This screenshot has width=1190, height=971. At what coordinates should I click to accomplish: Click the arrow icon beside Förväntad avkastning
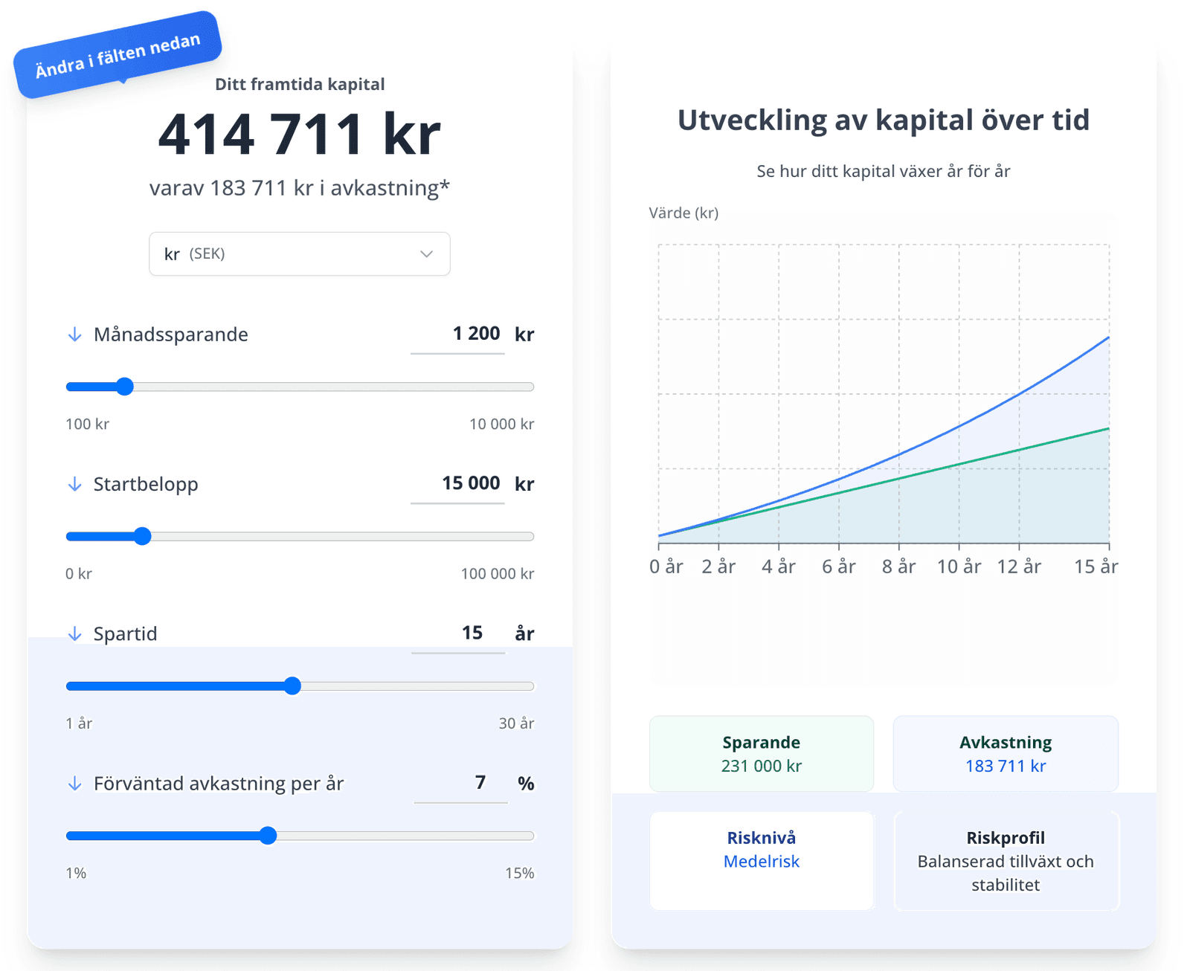(x=74, y=784)
